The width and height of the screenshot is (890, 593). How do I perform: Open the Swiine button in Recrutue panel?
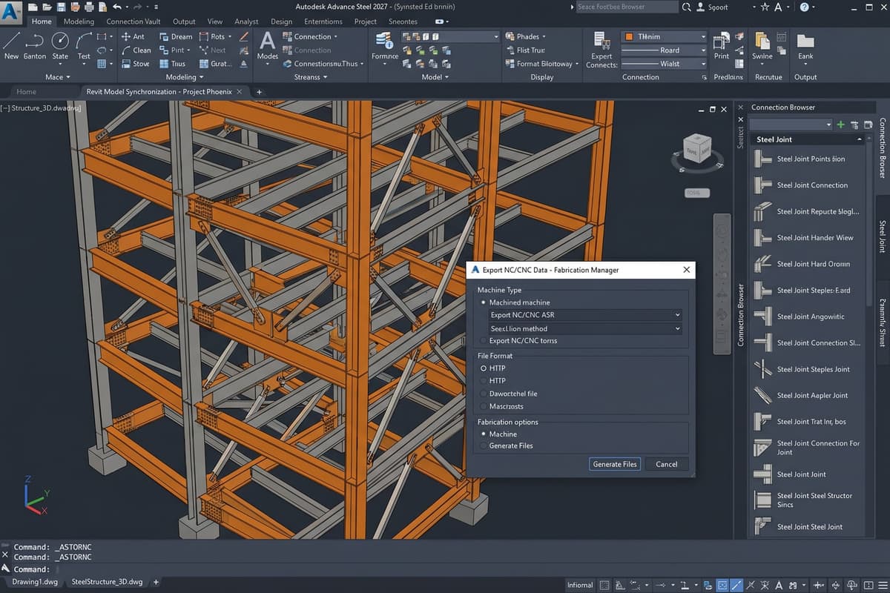[762, 46]
